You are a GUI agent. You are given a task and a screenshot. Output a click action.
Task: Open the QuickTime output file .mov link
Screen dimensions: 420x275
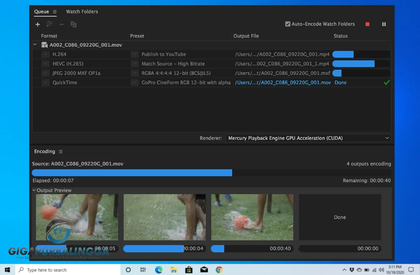(x=283, y=82)
